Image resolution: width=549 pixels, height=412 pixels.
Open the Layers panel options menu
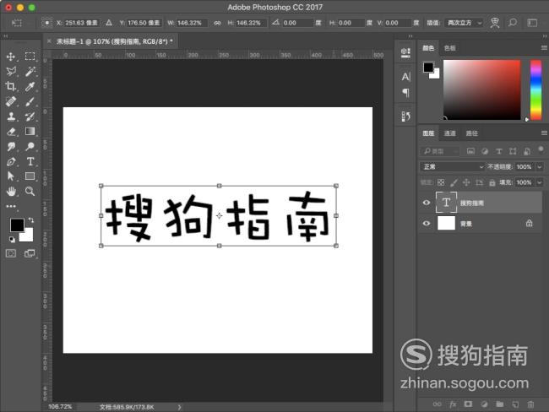544,133
